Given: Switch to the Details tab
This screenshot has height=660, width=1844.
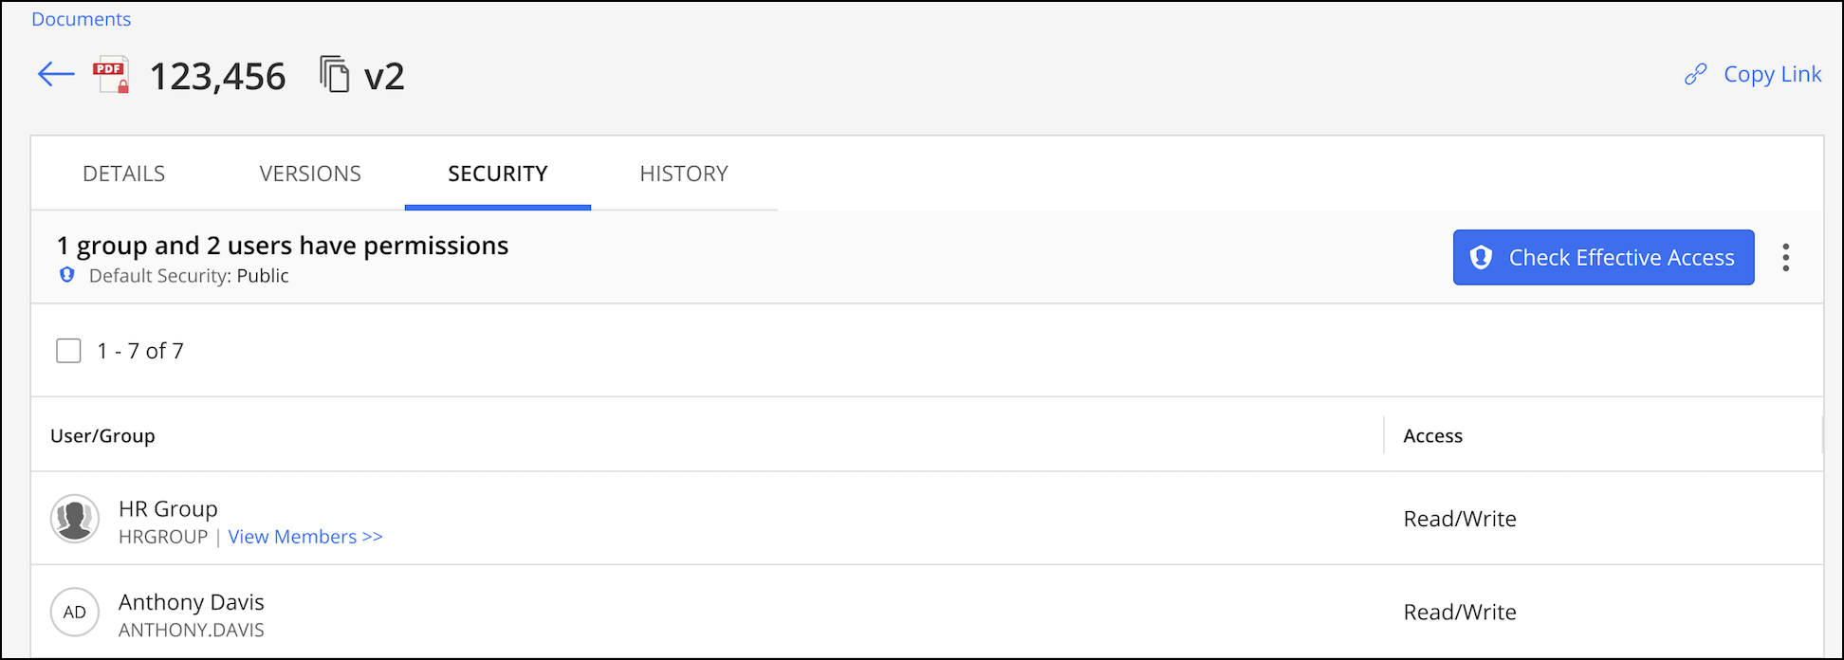Looking at the screenshot, I should (x=123, y=174).
